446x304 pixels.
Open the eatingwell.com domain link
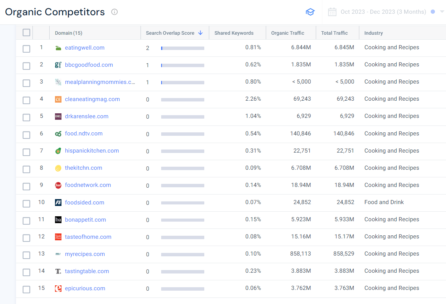click(84, 48)
